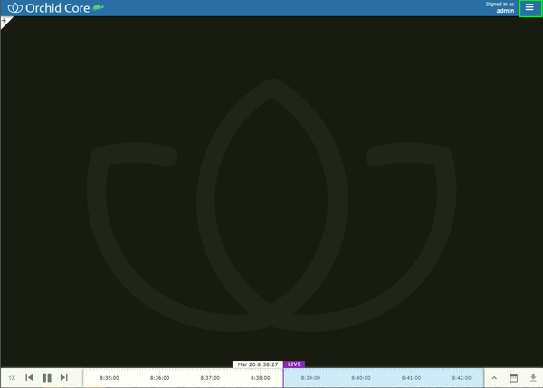This screenshot has height=388, width=543.
Task: Click the green turtle low-bandwidth icon
Action: (99, 7)
